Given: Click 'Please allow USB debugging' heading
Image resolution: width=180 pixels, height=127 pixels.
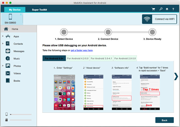Looking at the screenshot, I should click(75, 46).
